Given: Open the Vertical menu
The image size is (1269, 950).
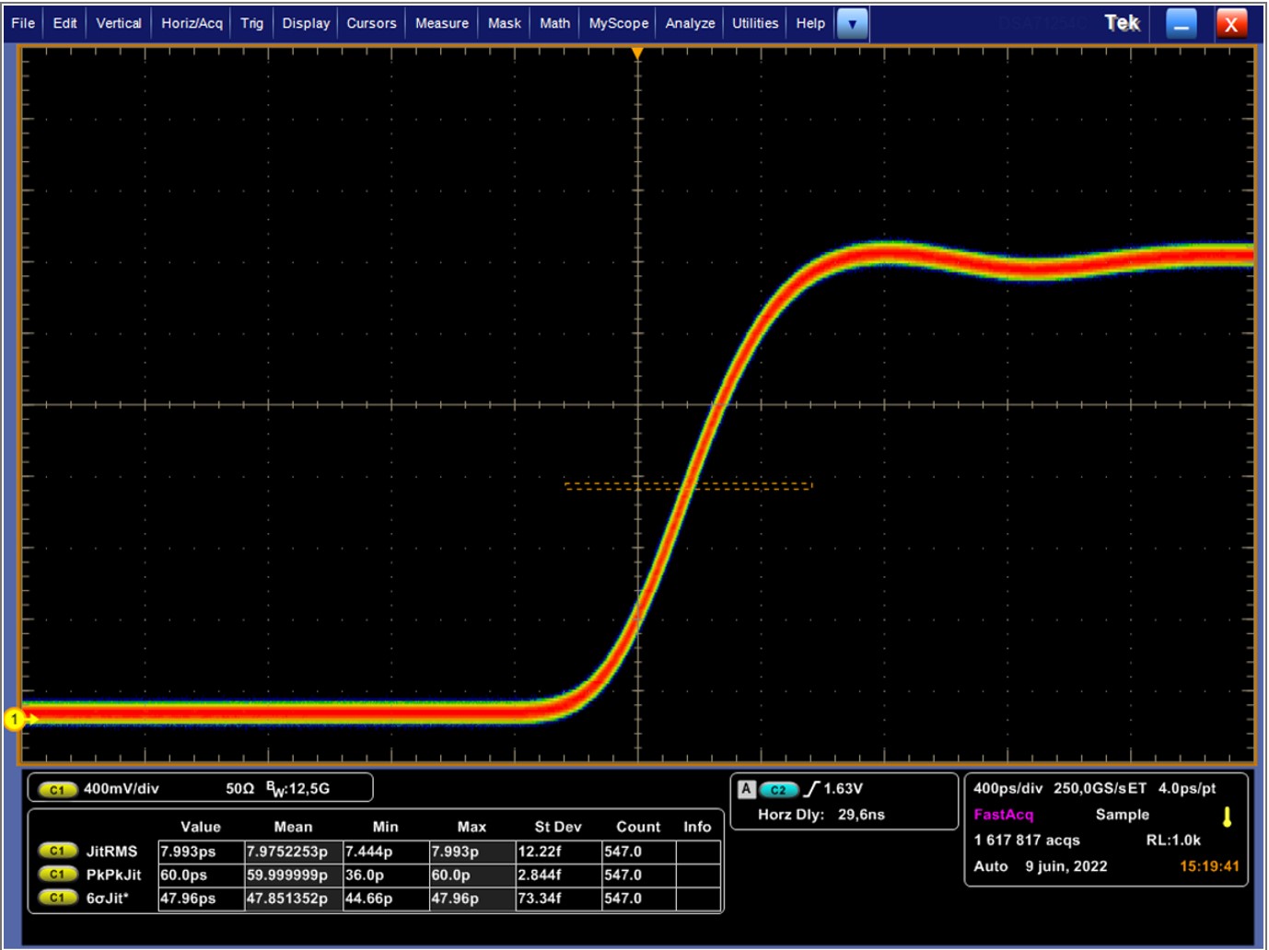Looking at the screenshot, I should coord(119,23).
